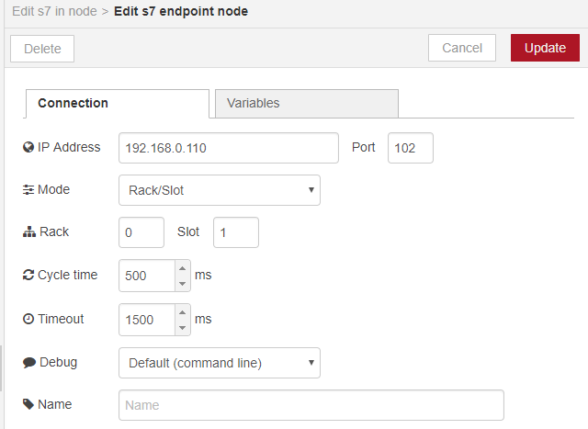Open the Mode Rack/Slot dropdown
Screen dimensions: 588x429
pyautogui.click(x=220, y=190)
